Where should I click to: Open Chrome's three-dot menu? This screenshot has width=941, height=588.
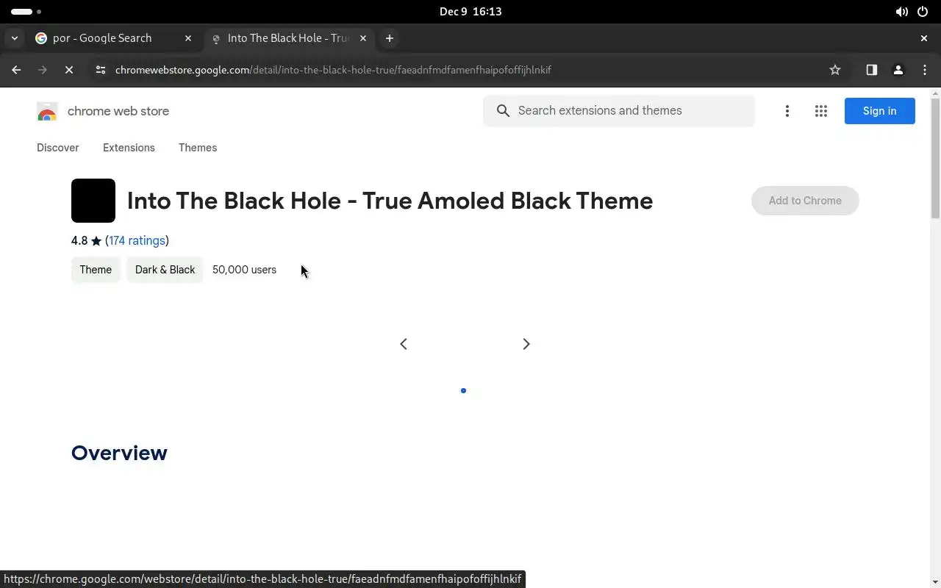pyautogui.click(x=925, y=70)
